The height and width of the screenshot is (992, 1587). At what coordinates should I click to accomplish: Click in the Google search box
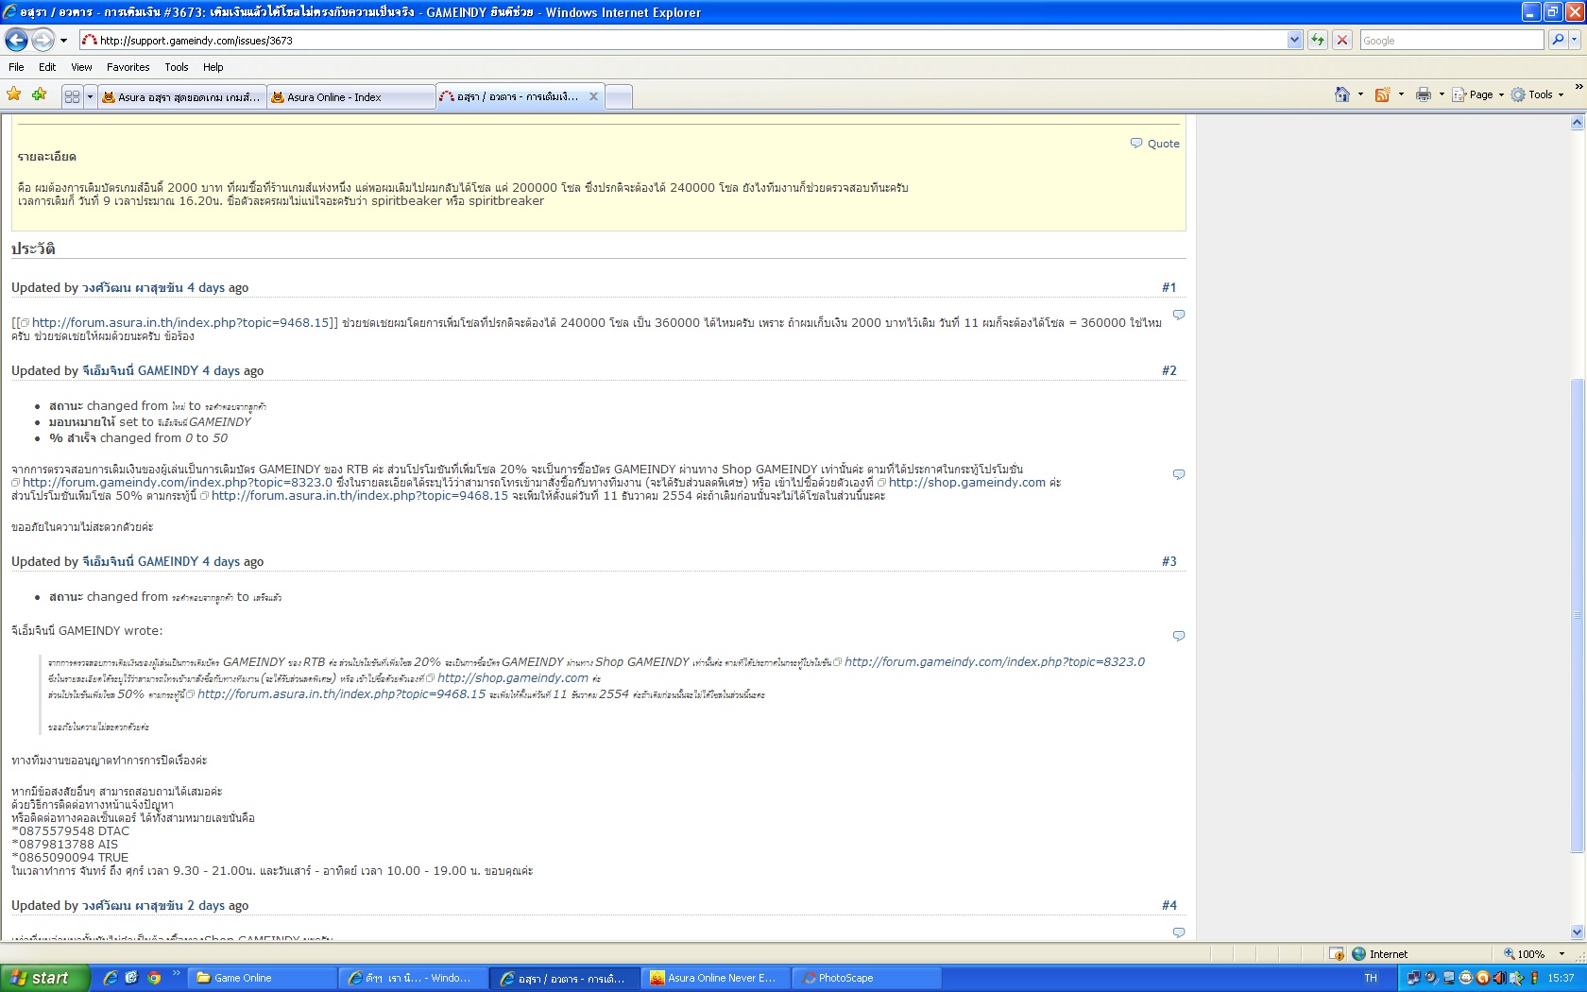pyautogui.click(x=1451, y=40)
